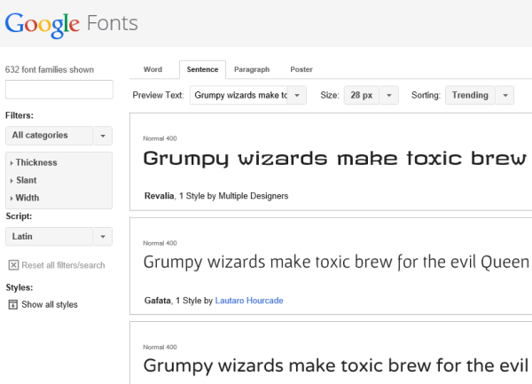Open the Latin script dropdown arrow
The width and height of the screenshot is (532, 384).
103,237
